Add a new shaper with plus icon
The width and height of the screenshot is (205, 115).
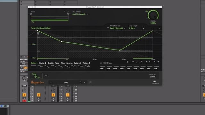[46, 76]
